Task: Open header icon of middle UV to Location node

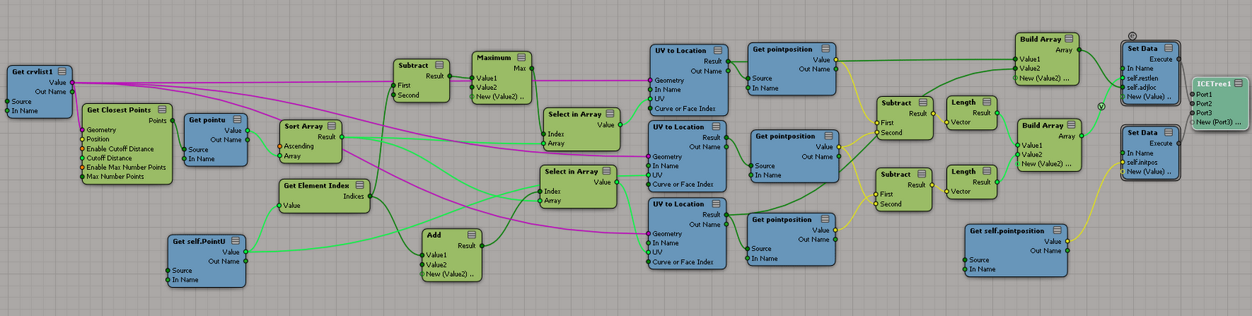Action: 716,126
